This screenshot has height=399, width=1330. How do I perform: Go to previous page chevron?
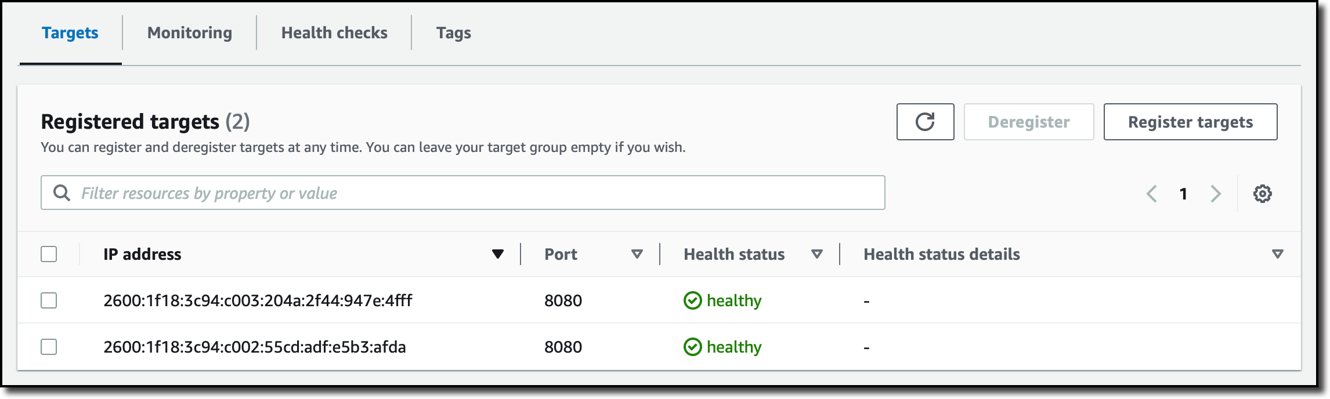pos(1152,194)
